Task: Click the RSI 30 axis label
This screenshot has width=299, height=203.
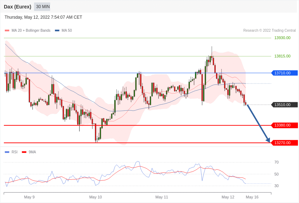Action: click(276, 186)
